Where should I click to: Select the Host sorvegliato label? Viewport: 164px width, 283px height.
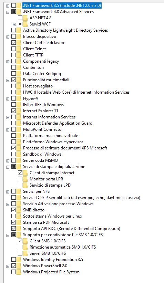point(38,86)
